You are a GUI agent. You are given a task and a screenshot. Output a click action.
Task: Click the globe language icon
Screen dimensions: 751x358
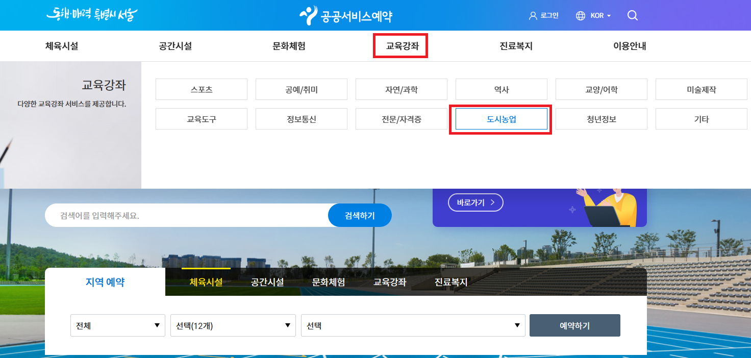pyautogui.click(x=580, y=15)
